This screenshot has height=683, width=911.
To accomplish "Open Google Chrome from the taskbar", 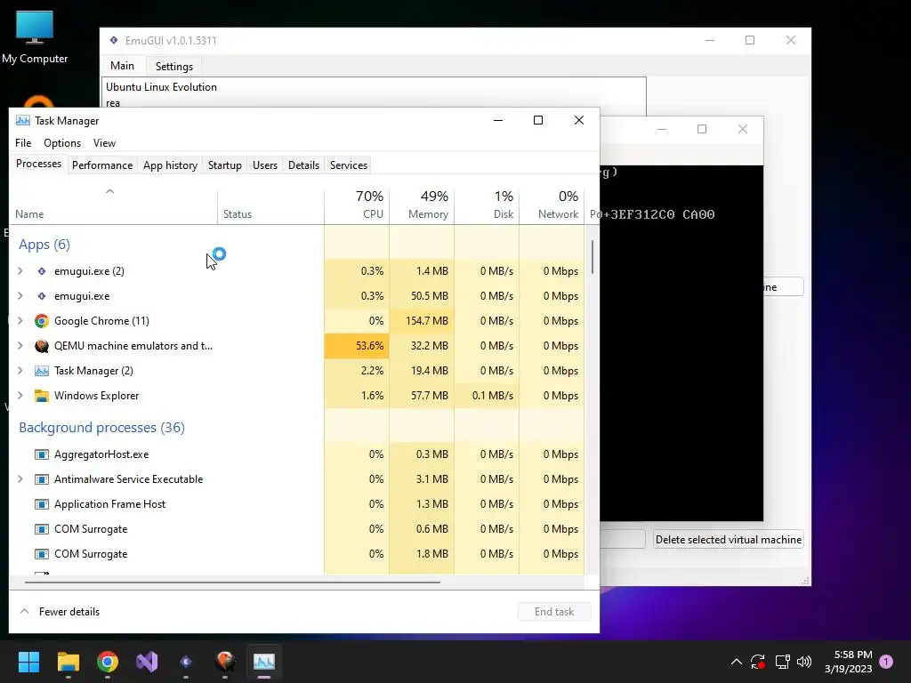I will (x=108, y=662).
